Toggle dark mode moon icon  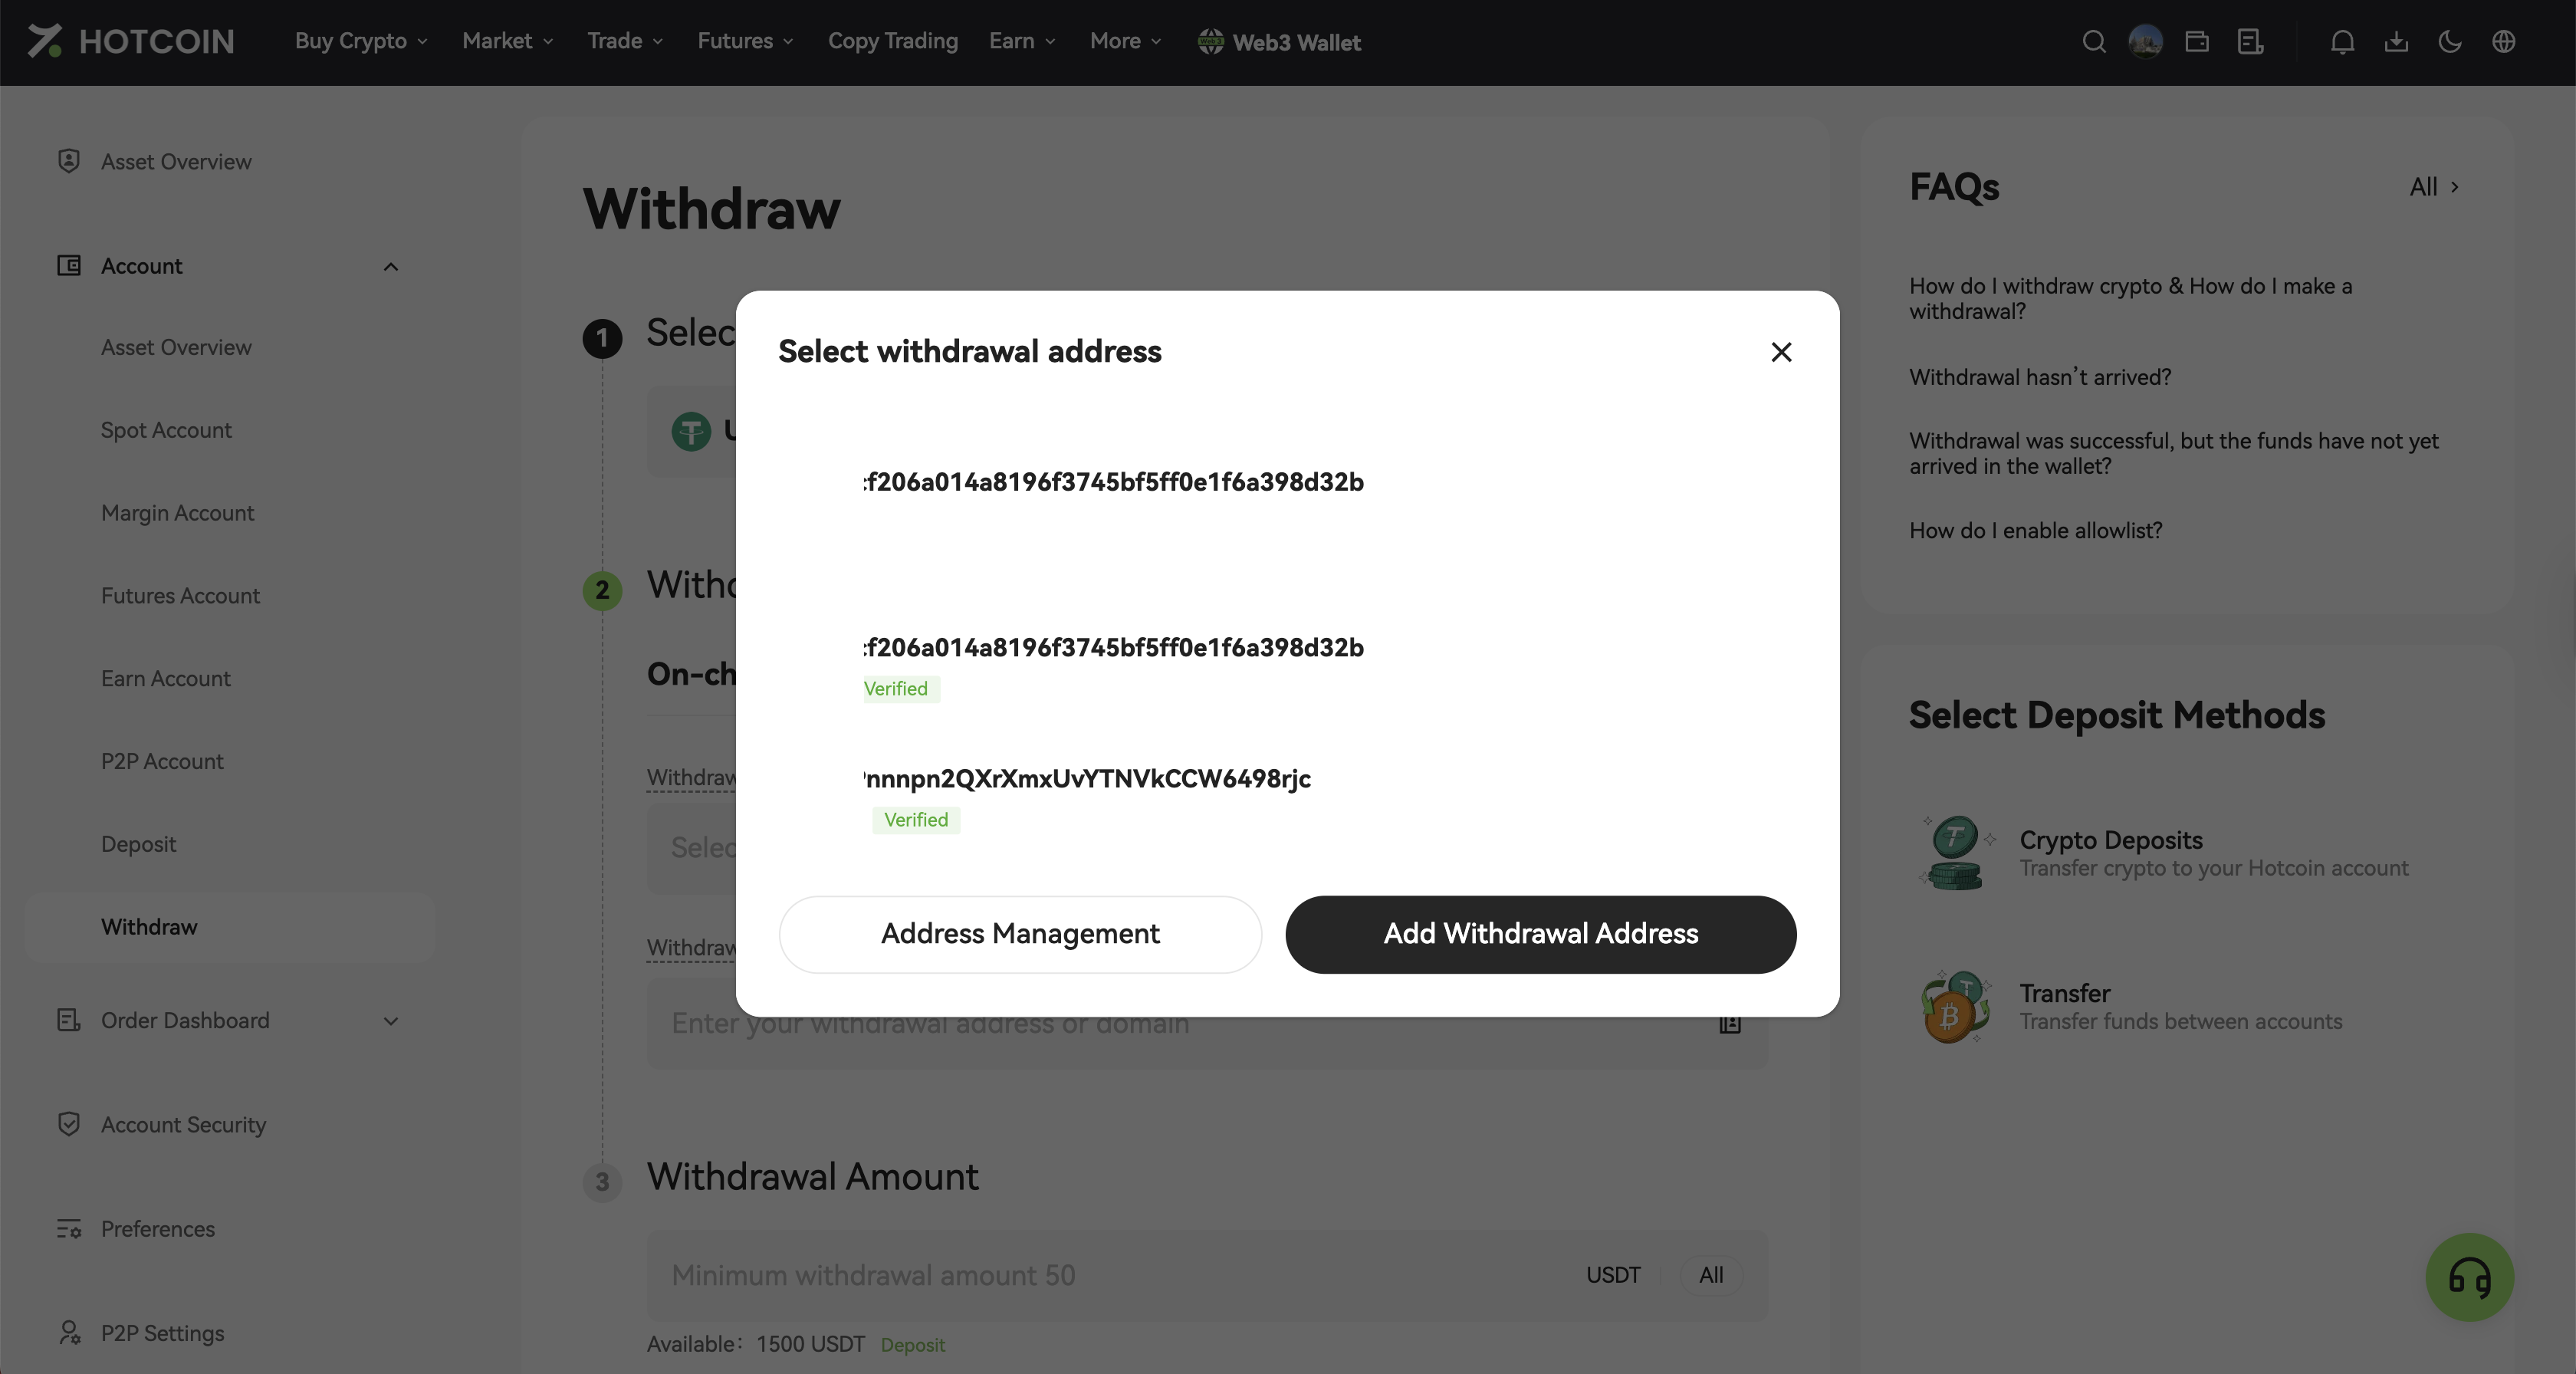point(2450,42)
